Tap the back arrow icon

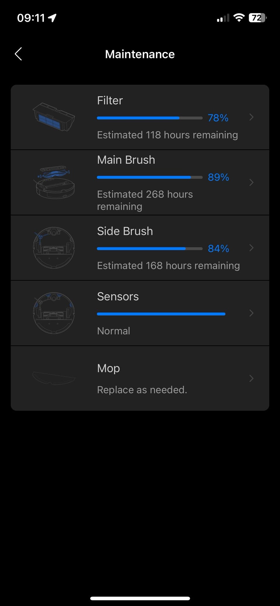[x=18, y=54]
